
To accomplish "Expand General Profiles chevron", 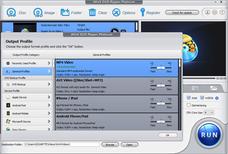I will coord(49,71).
